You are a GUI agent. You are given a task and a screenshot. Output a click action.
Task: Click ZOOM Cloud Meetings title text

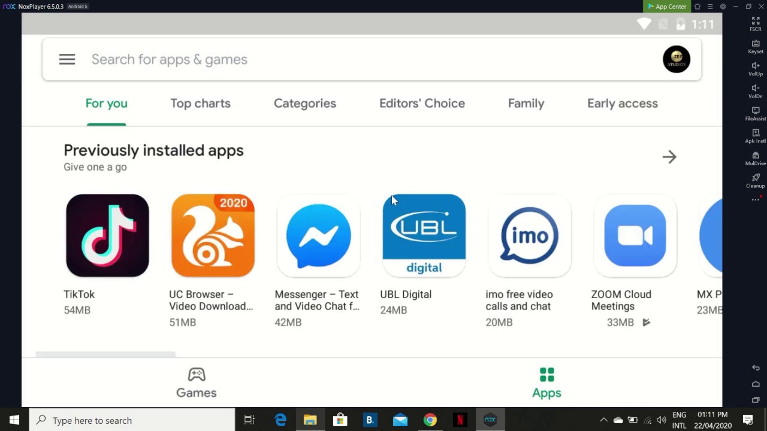pos(621,301)
